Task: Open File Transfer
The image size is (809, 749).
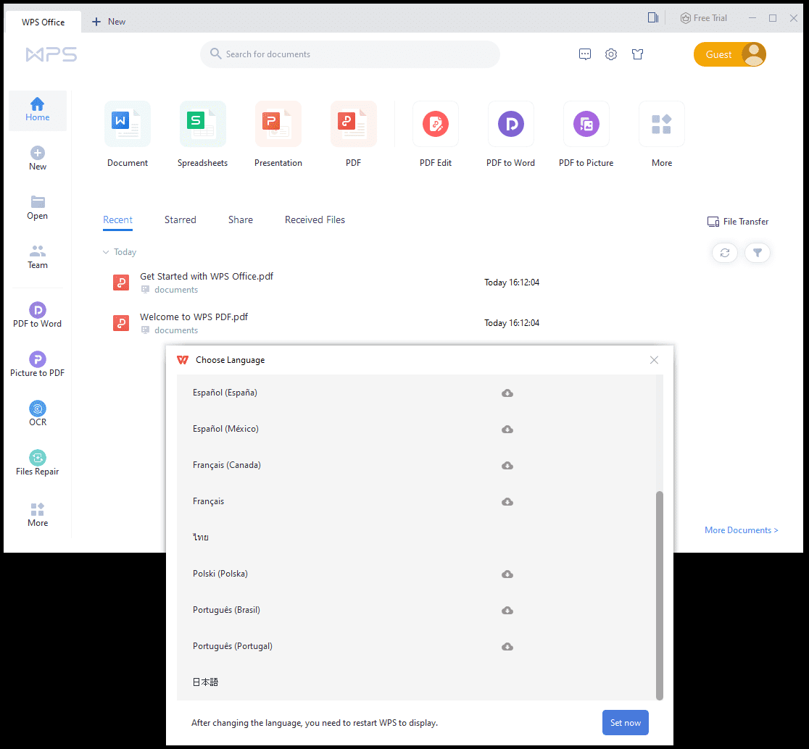Action: tap(738, 222)
